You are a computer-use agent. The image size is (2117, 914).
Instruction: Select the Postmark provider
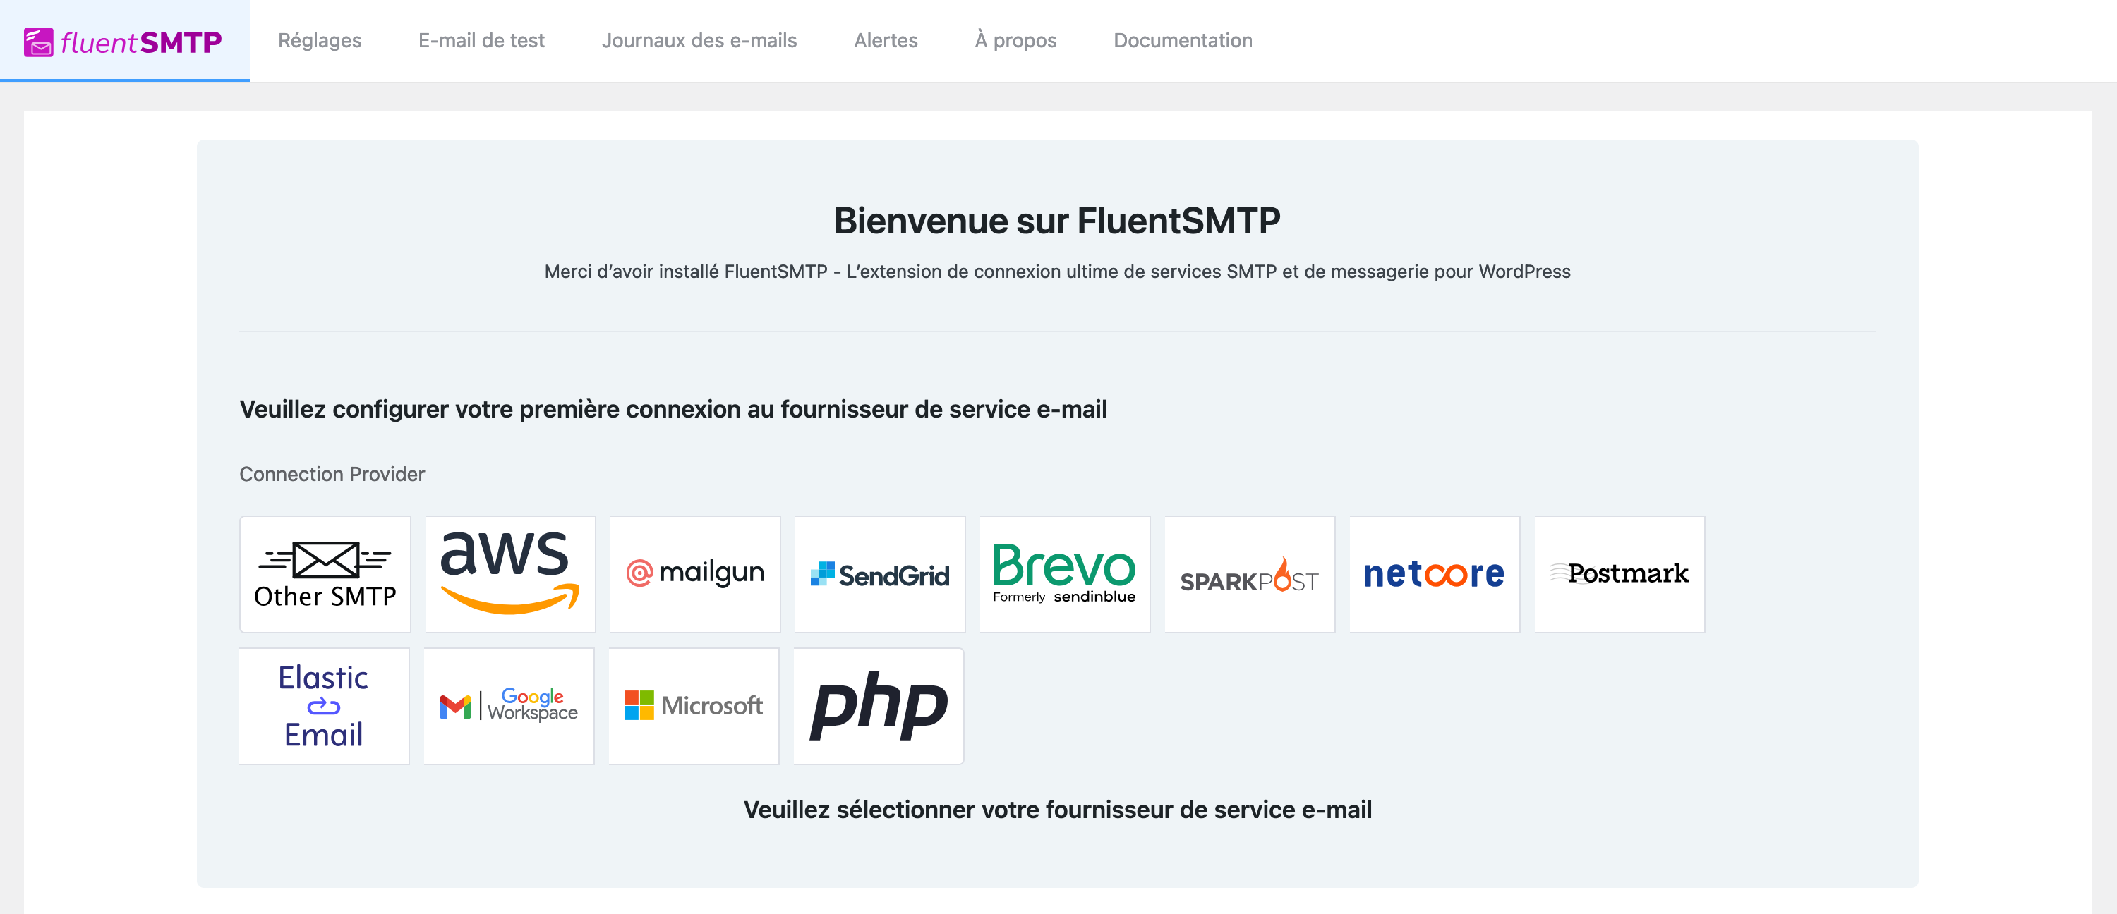pyautogui.click(x=1619, y=573)
